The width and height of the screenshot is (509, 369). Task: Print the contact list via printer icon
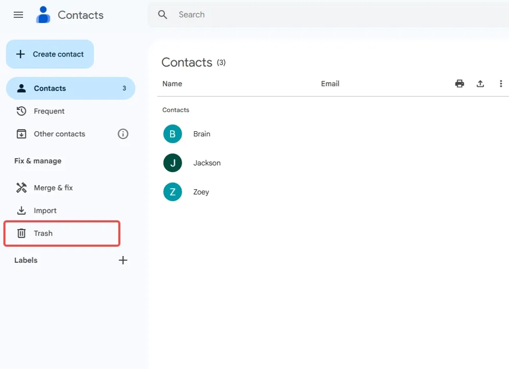(x=459, y=83)
